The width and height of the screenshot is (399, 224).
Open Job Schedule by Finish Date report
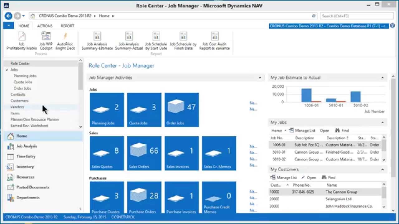(x=183, y=41)
